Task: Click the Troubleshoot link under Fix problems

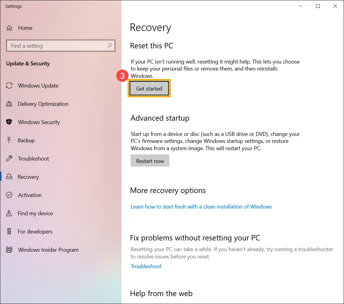Action: (146, 266)
